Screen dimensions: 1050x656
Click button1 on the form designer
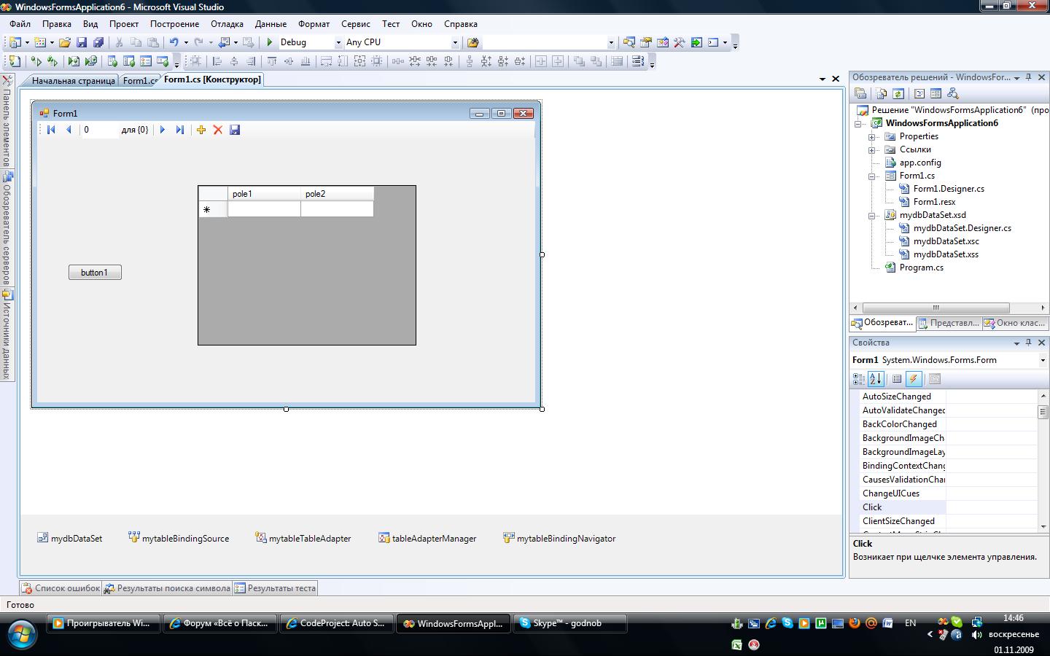[95, 273]
